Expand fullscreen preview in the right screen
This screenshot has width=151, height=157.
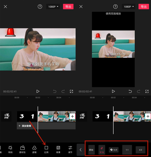[147, 91]
